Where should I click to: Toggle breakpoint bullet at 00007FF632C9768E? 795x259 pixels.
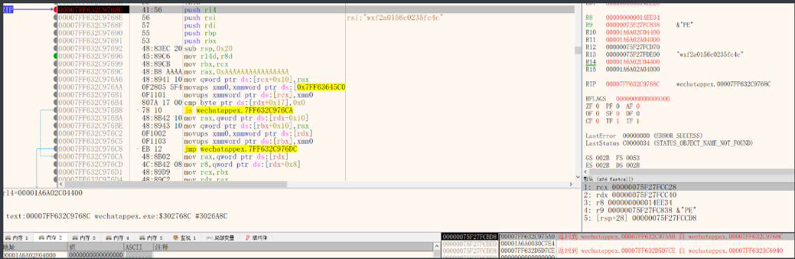(55, 18)
